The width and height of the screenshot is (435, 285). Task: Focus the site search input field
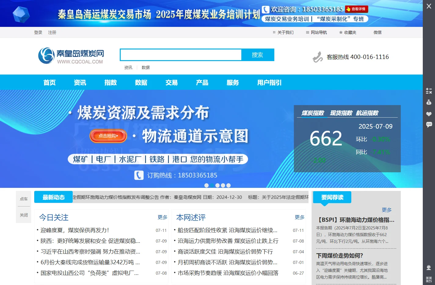(181, 55)
